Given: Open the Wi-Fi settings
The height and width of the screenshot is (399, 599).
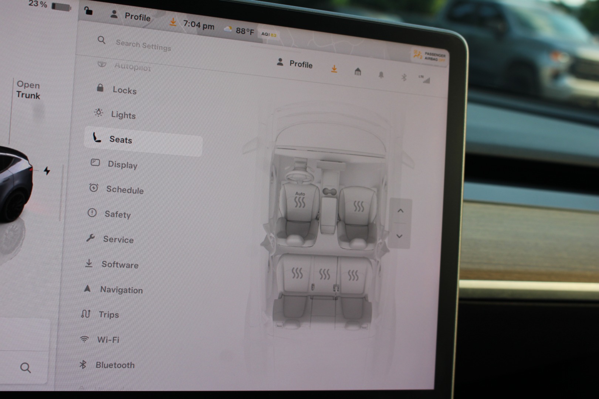Looking at the screenshot, I should click(x=100, y=340).
